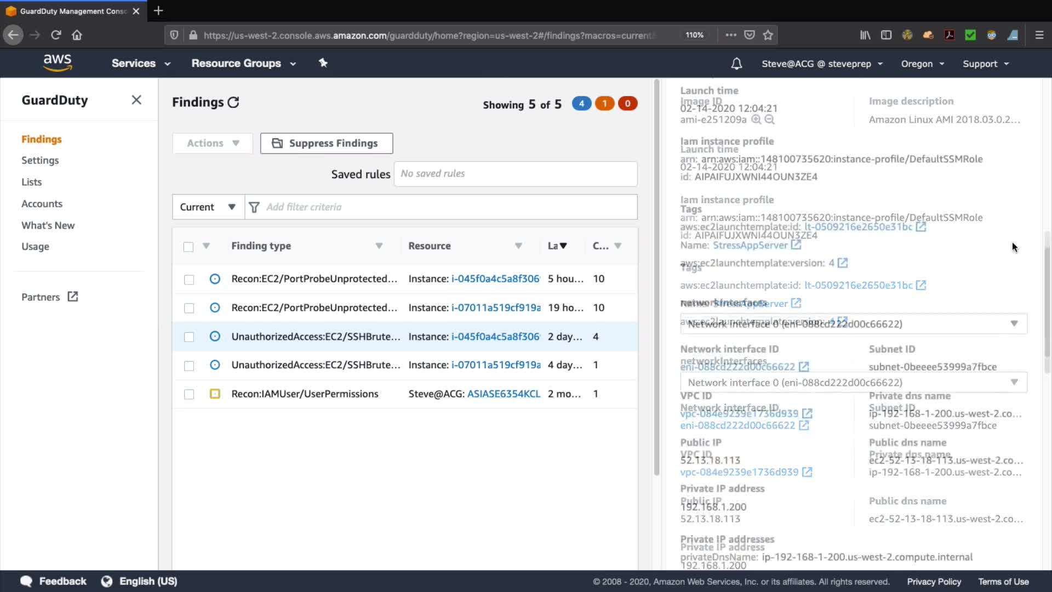Close the GuardDuty sidebar panel
The height and width of the screenshot is (592, 1052).
pos(136,100)
